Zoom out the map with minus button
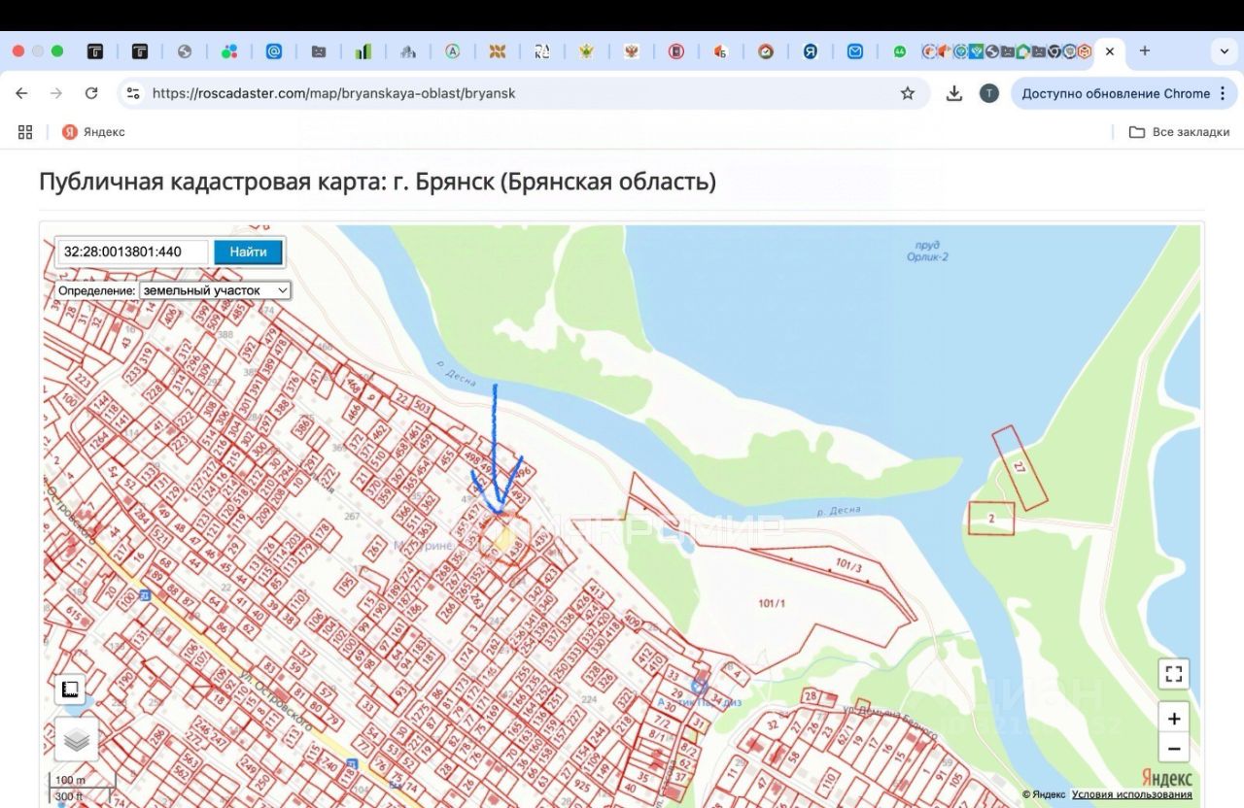The height and width of the screenshot is (808, 1244). 1174,749
